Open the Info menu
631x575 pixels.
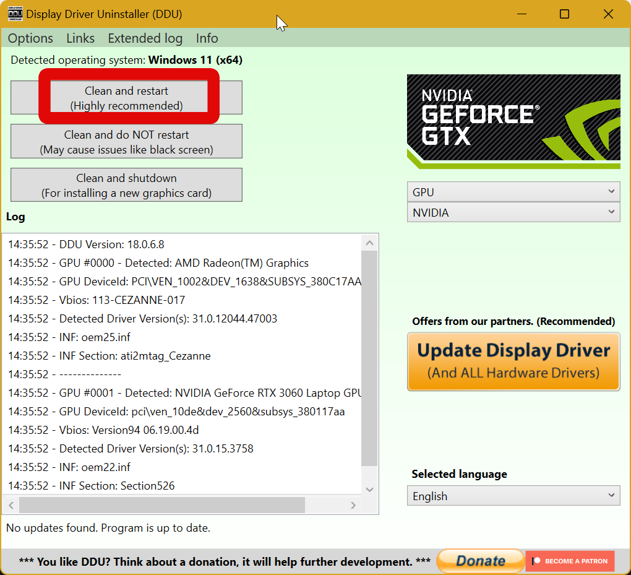(207, 38)
